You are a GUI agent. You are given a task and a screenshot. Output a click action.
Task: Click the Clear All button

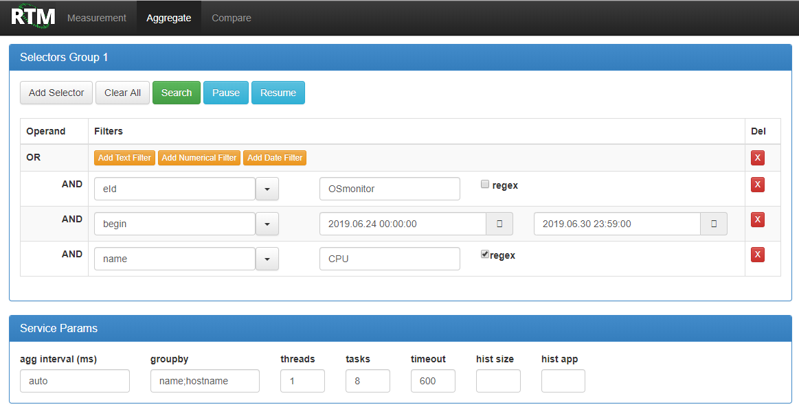pyautogui.click(x=122, y=93)
